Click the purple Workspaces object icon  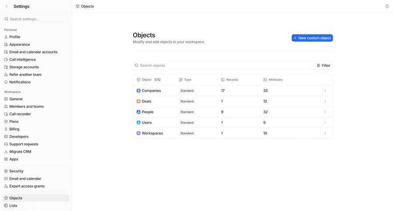click(x=138, y=133)
